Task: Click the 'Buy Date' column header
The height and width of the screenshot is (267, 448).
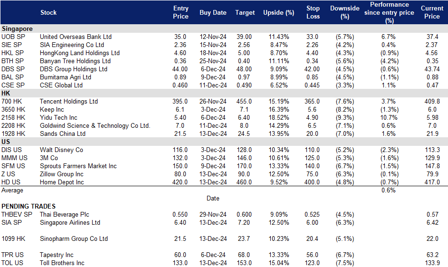Action: point(213,12)
